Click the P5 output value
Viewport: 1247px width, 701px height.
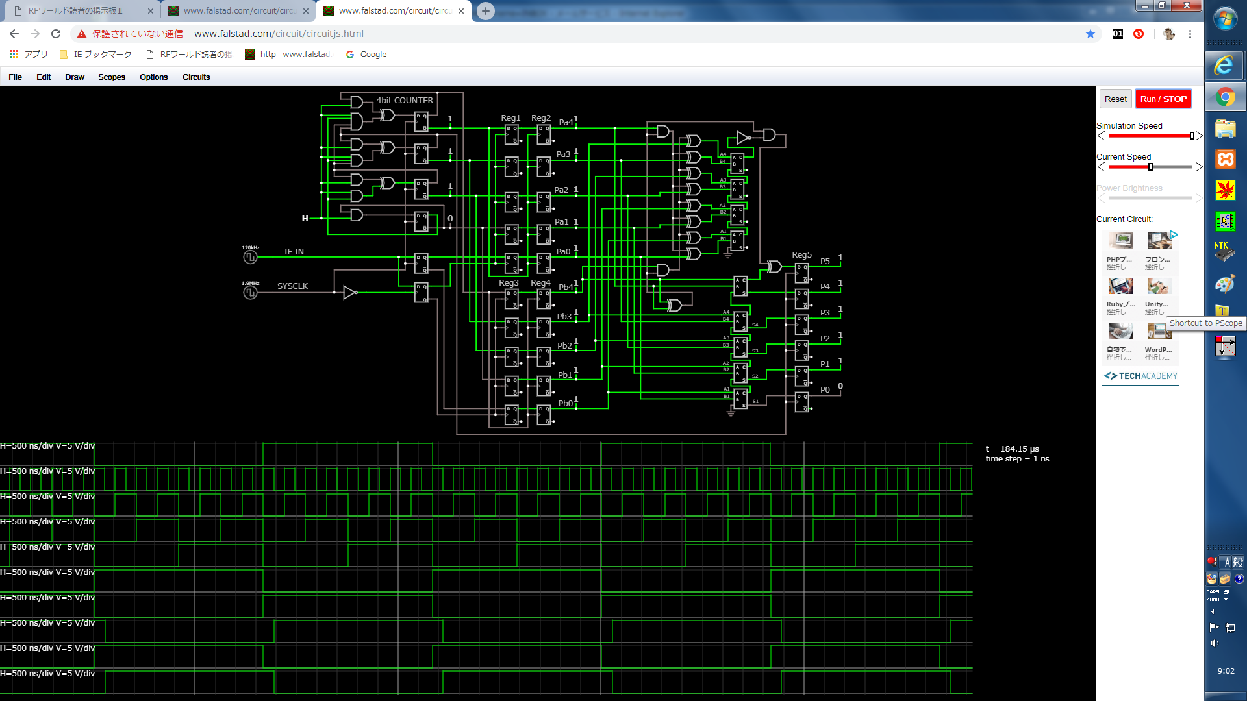pyautogui.click(x=840, y=258)
